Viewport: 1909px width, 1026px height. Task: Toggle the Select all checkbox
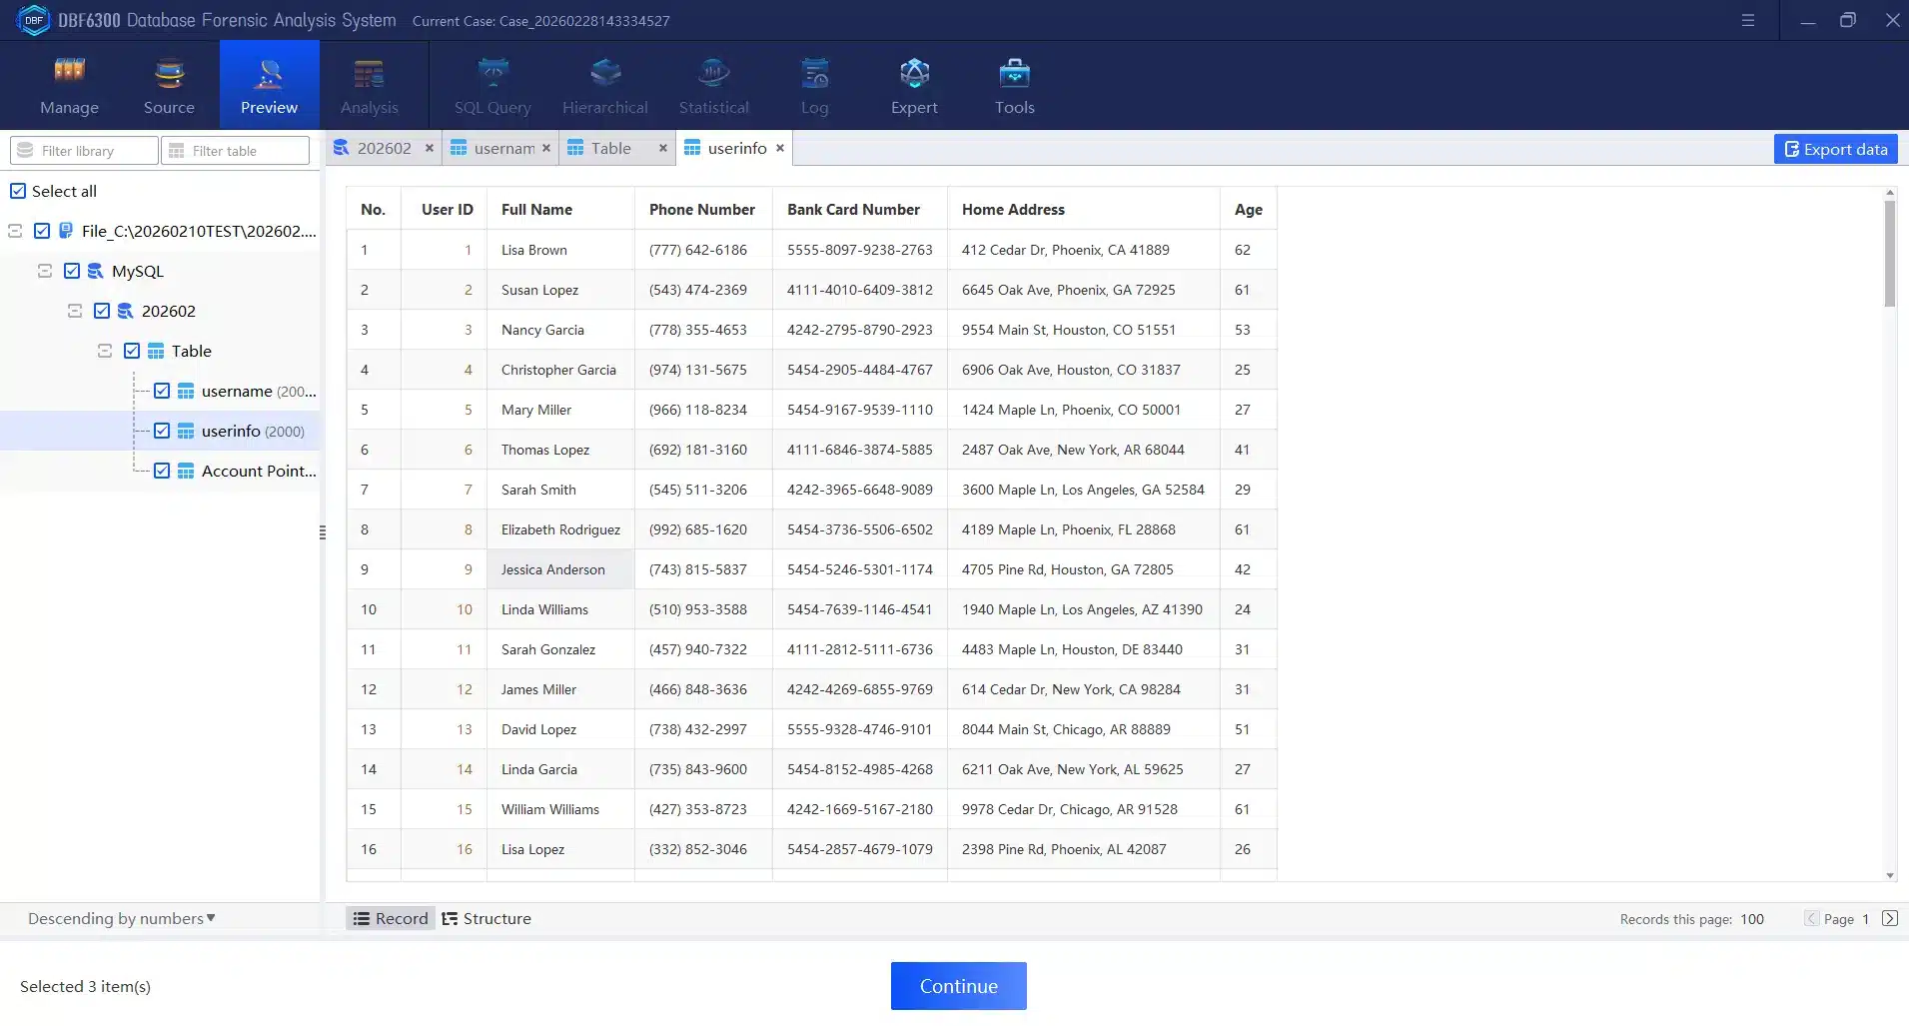pyautogui.click(x=18, y=191)
